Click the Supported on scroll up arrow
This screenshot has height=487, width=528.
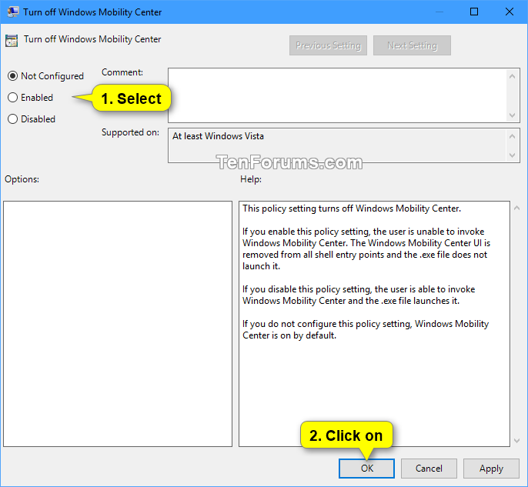pyautogui.click(x=512, y=136)
